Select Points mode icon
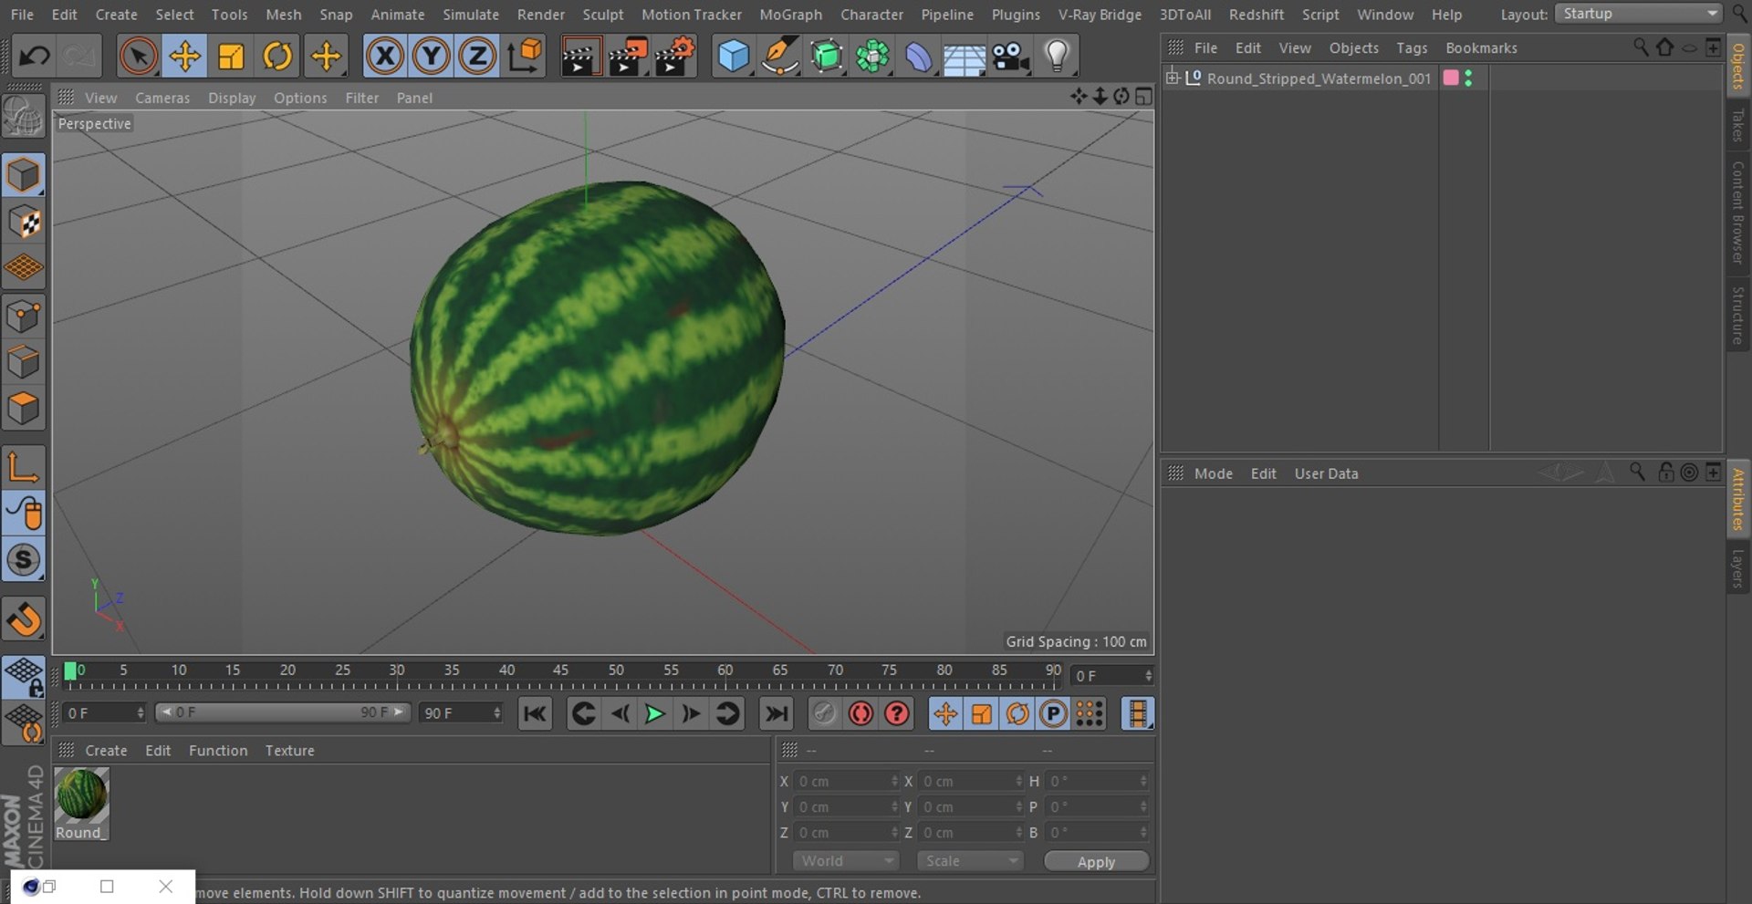1752x904 pixels. 24,316
